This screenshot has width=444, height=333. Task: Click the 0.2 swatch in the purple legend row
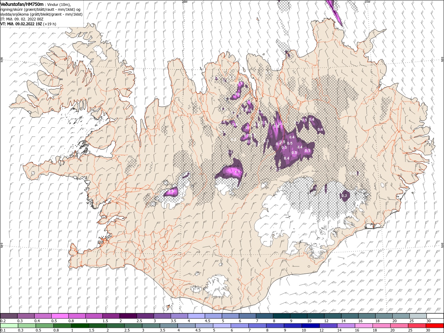(9, 316)
